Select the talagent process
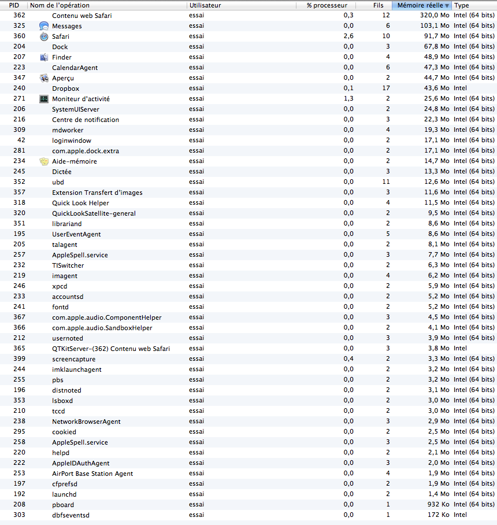This screenshot has height=525, width=497. pos(248,244)
